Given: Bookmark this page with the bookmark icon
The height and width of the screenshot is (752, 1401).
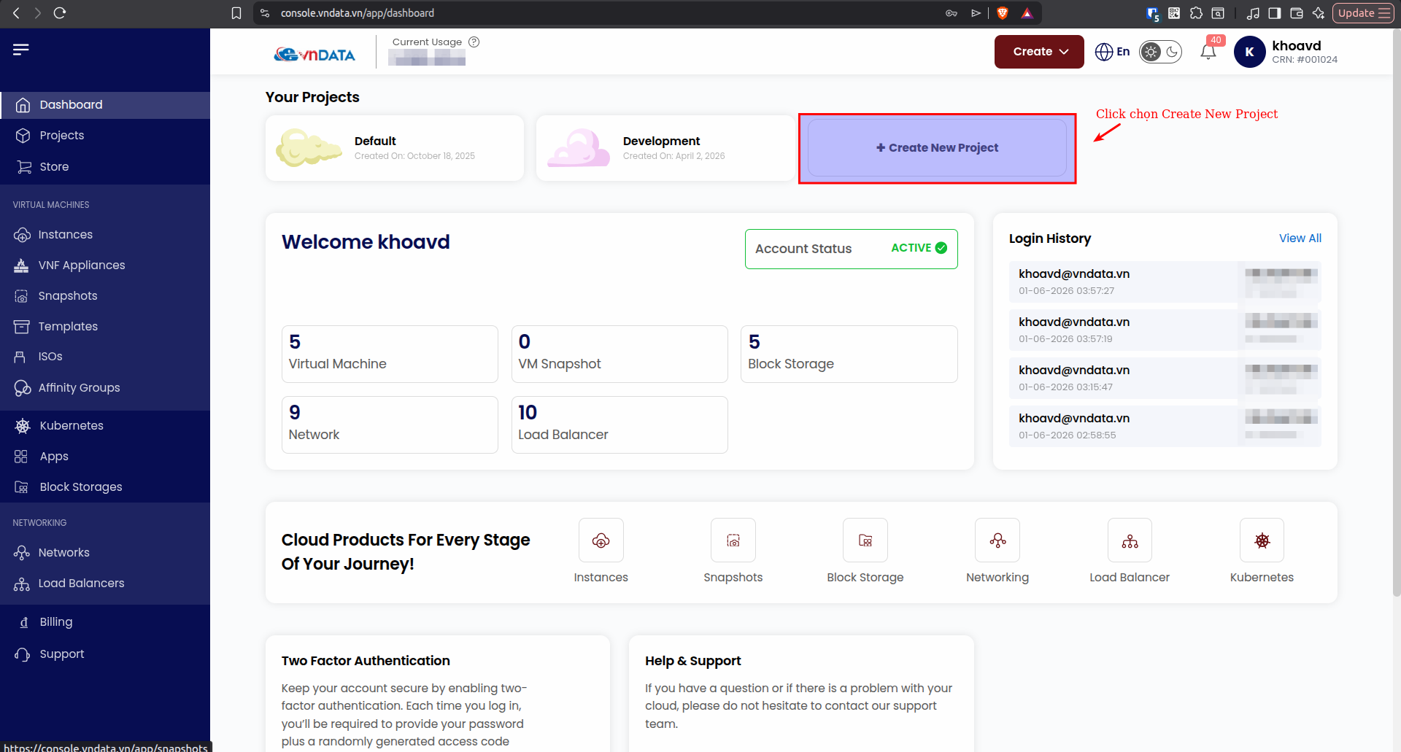Looking at the screenshot, I should click(236, 13).
